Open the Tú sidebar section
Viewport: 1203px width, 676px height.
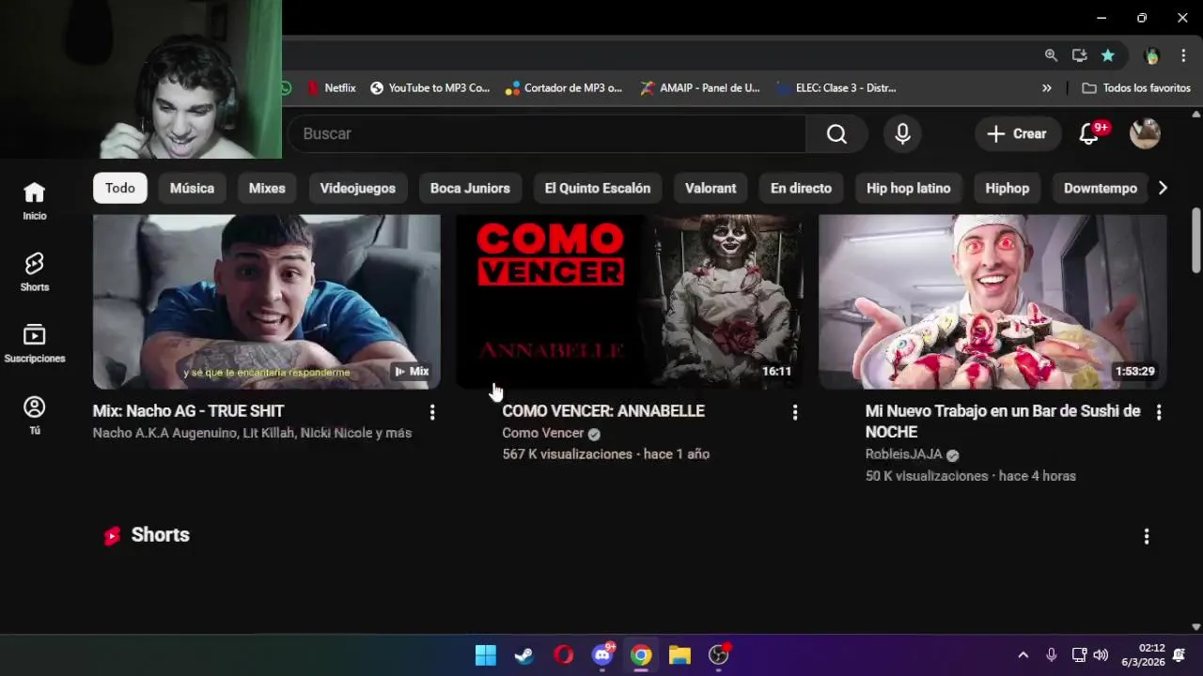pyautogui.click(x=35, y=415)
